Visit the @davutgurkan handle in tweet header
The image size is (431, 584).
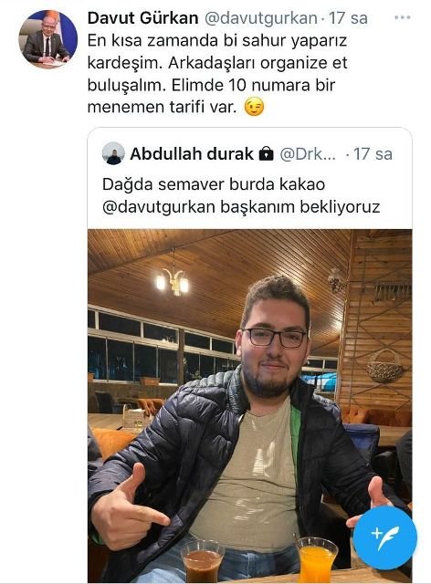(261, 18)
